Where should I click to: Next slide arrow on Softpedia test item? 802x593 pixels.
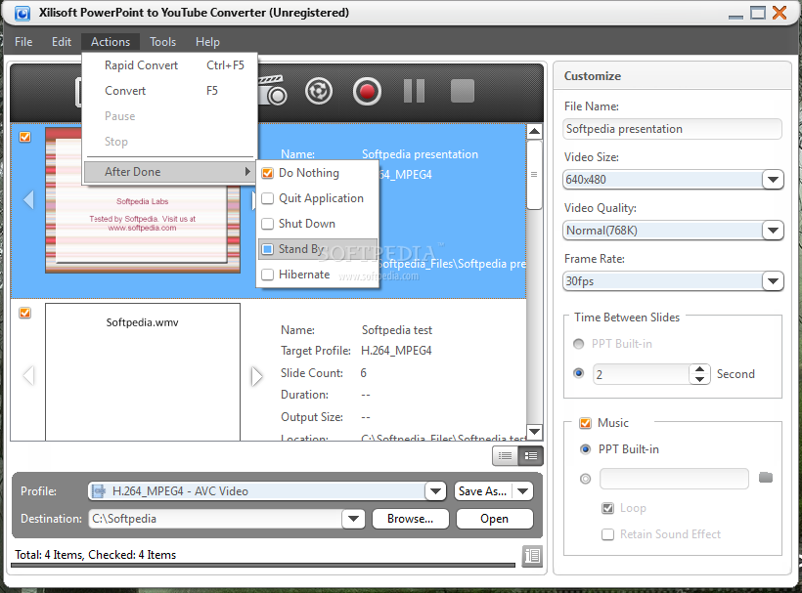(257, 376)
